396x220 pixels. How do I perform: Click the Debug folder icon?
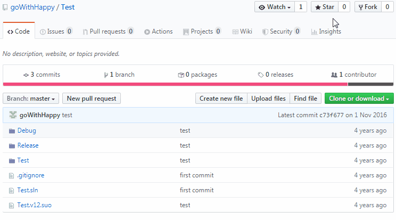[x=12, y=131]
